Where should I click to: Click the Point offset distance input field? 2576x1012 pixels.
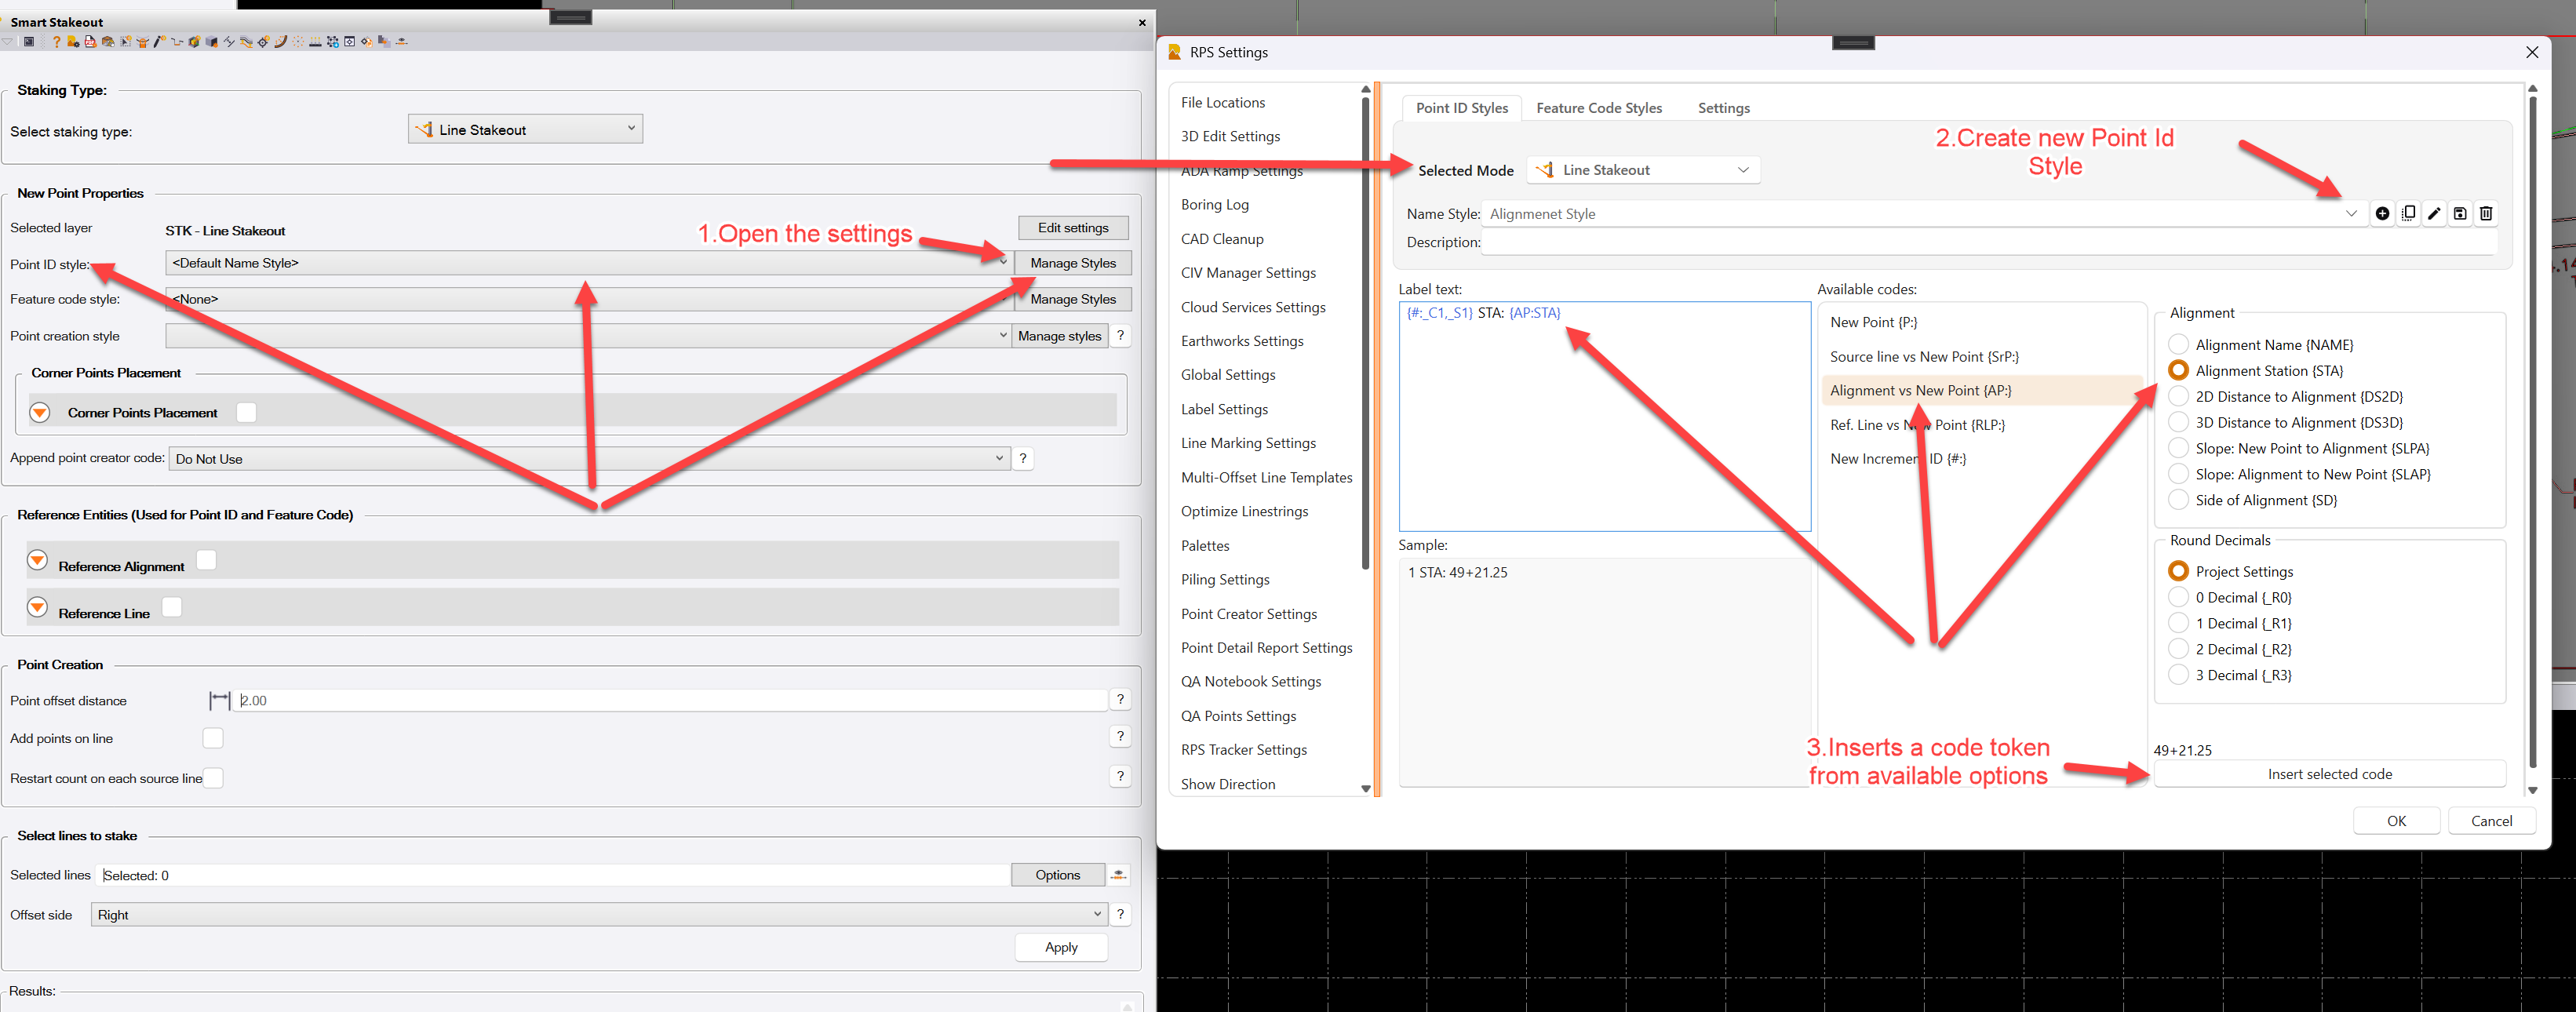[x=670, y=700]
